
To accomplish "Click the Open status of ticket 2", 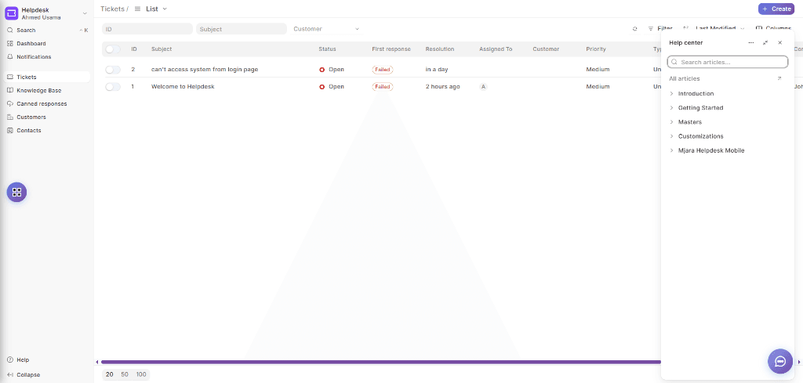I will (x=332, y=70).
